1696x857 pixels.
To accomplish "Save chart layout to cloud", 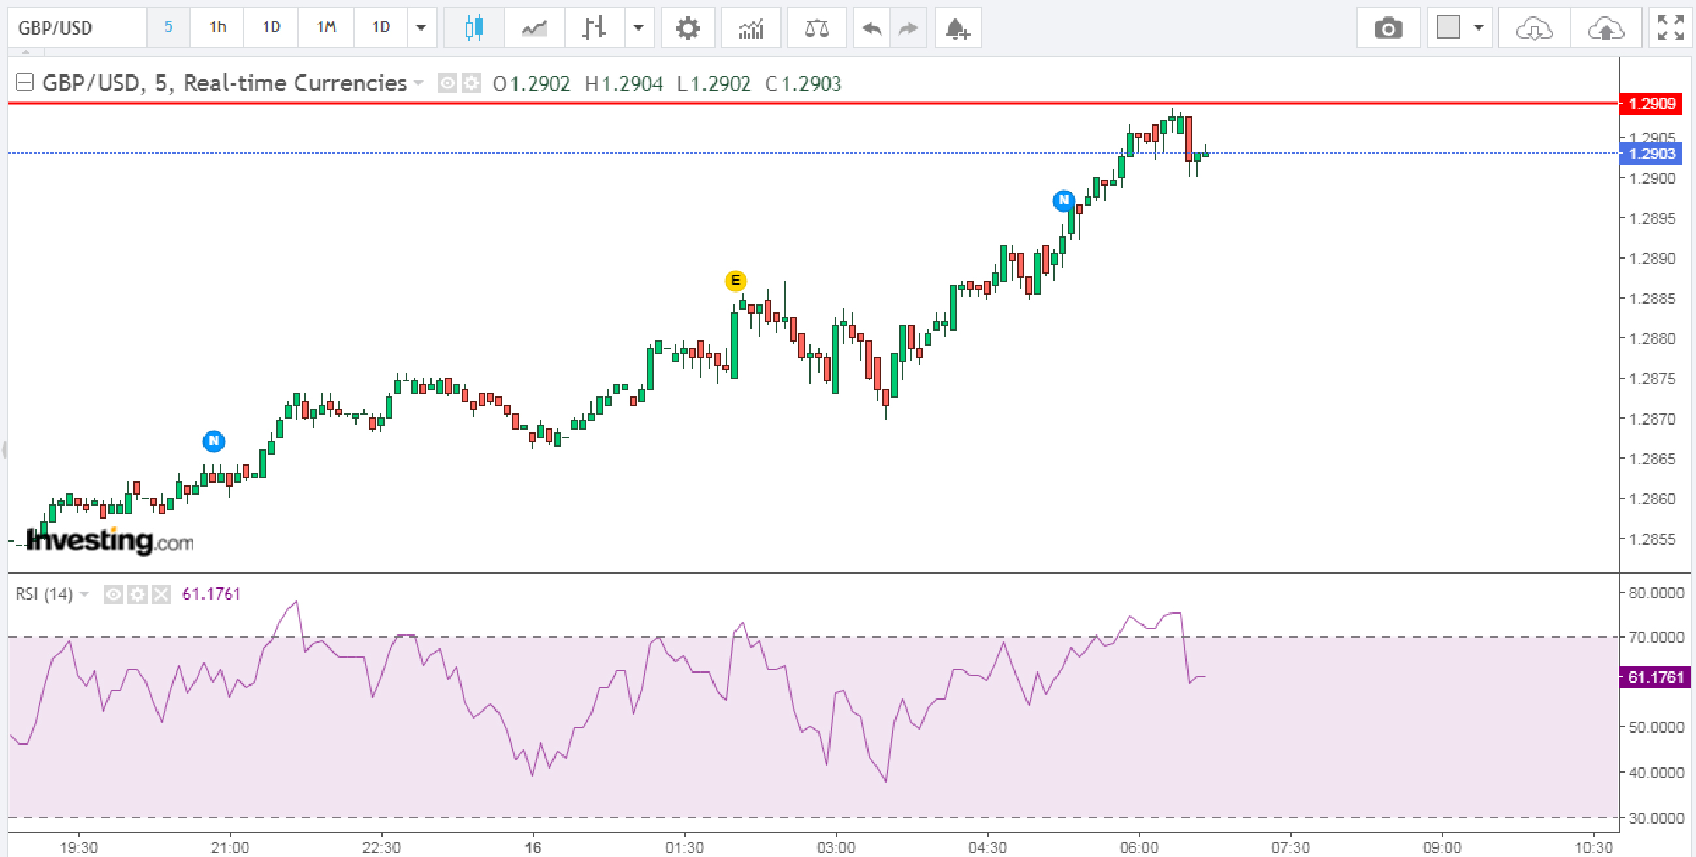I will 1606,27.
